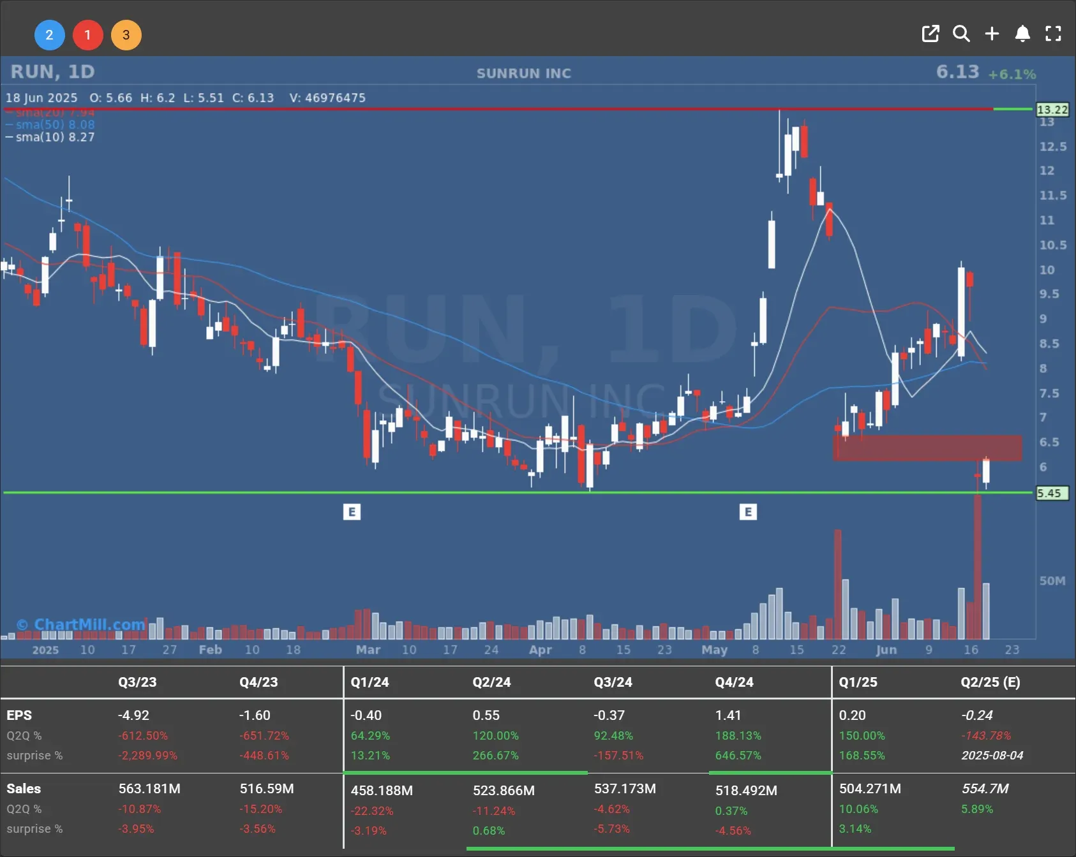Click the sma(10) 8.27 legend entry
This screenshot has height=857, width=1076.
click(x=50, y=137)
